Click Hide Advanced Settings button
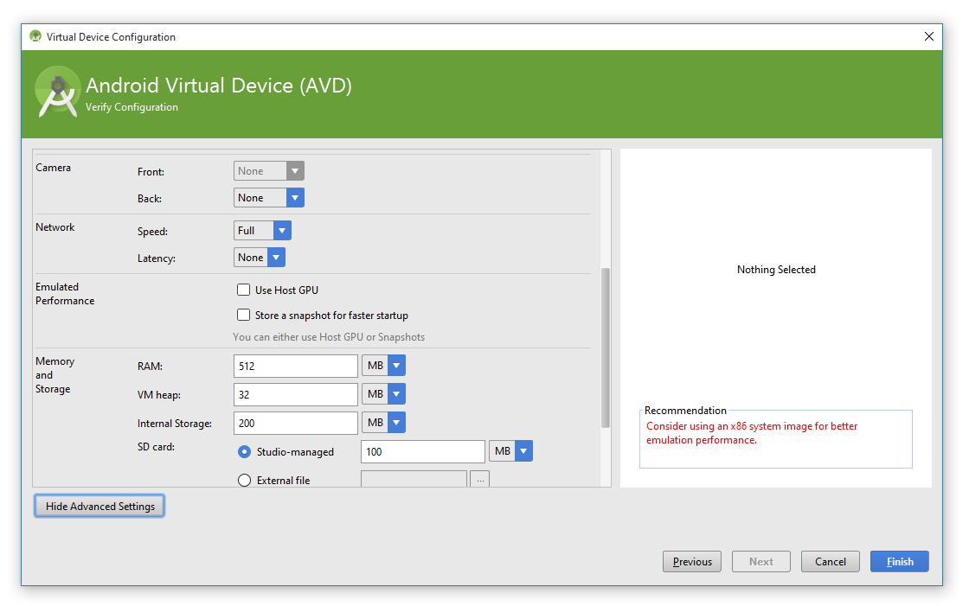The image size is (969, 606). (99, 506)
